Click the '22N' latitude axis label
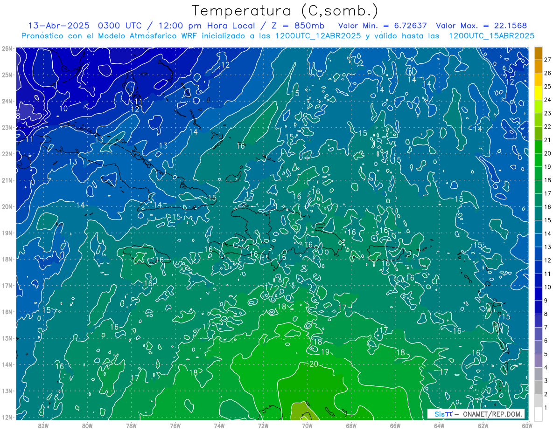 (7, 154)
